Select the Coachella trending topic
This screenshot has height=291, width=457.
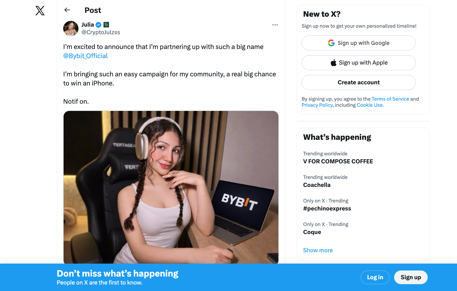click(x=317, y=185)
